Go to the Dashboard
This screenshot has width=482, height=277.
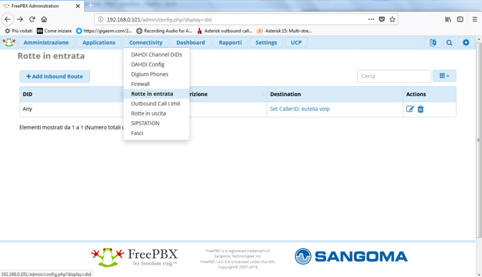[x=191, y=42]
